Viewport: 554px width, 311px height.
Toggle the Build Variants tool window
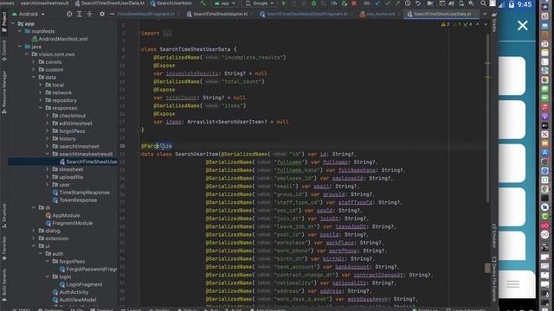3,285
